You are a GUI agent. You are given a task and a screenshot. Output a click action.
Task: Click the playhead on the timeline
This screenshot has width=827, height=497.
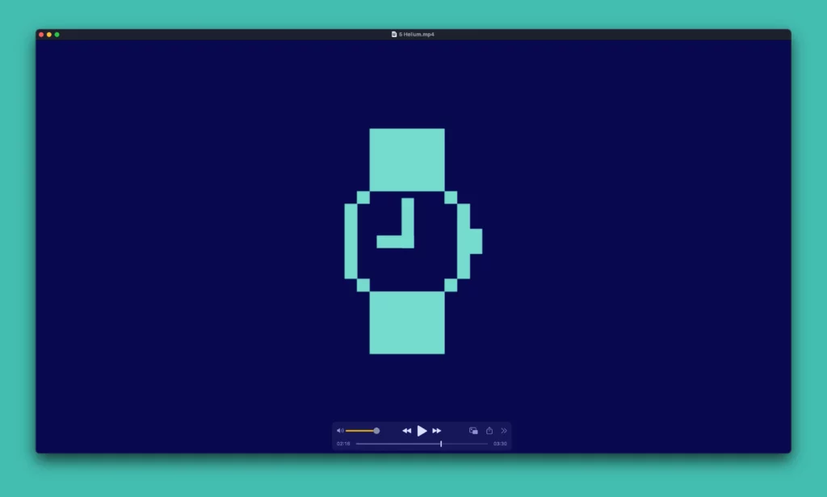[441, 444]
